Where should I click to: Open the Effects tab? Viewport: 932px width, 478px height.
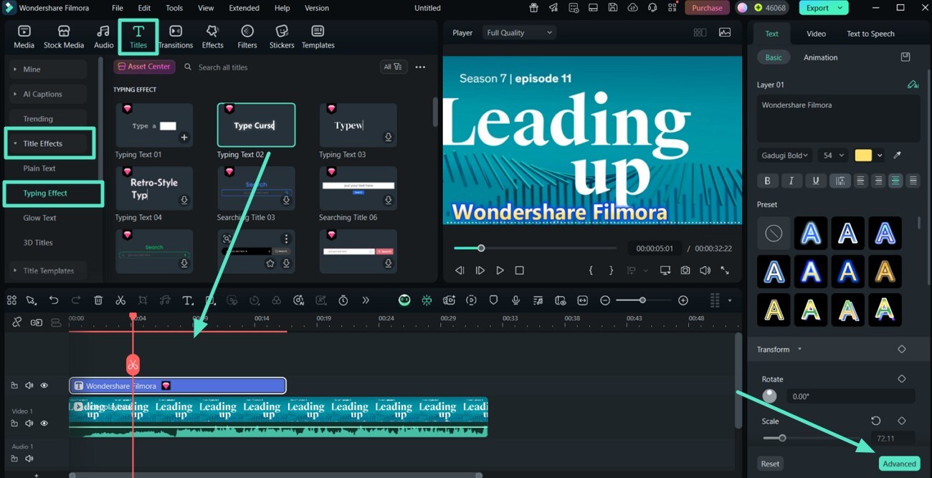pyautogui.click(x=212, y=37)
